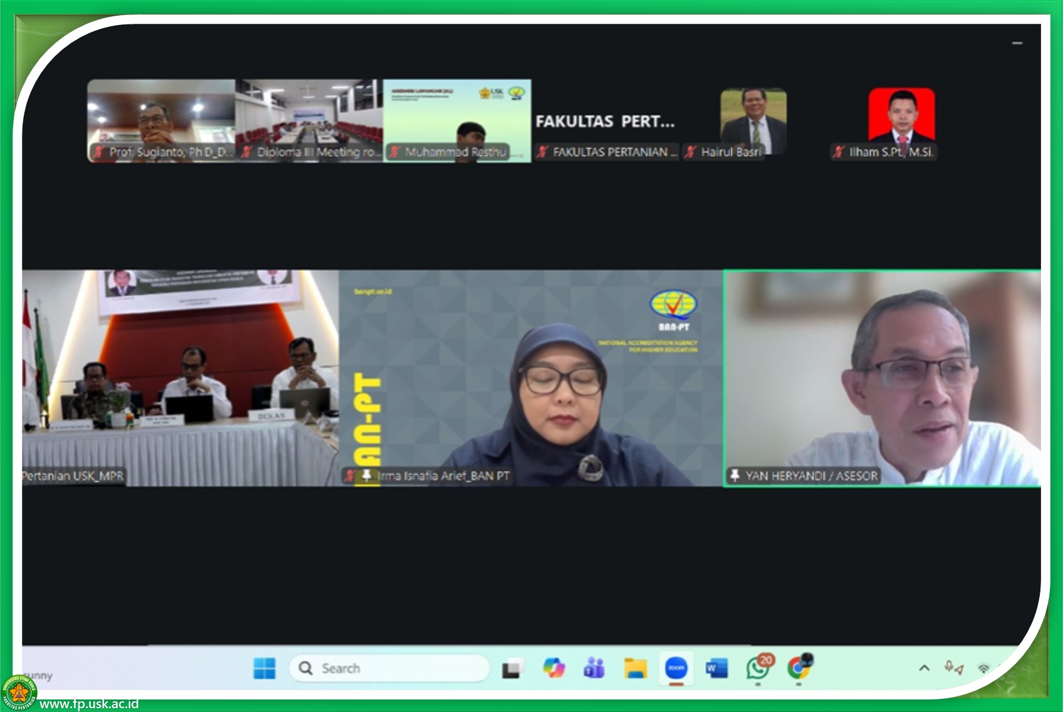Click the 'FAKULTAS PERTANIAN ...' name label
This screenshot has height=712, width=1063.
point(615,152)
